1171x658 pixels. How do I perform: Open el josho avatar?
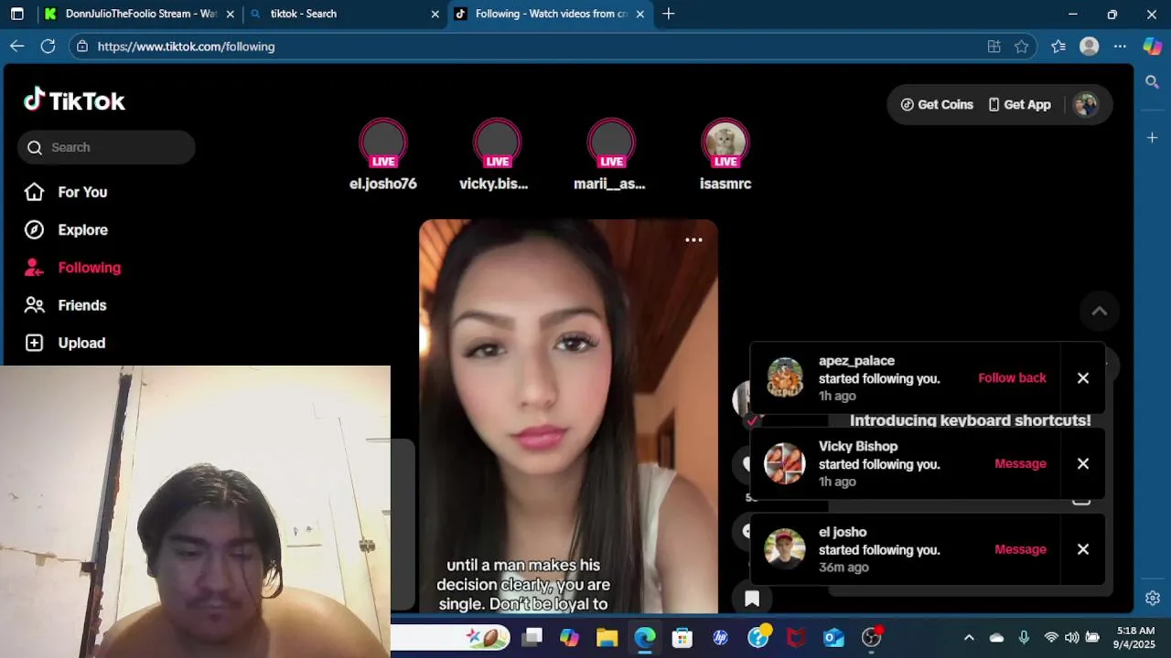(x=785, y=549)
